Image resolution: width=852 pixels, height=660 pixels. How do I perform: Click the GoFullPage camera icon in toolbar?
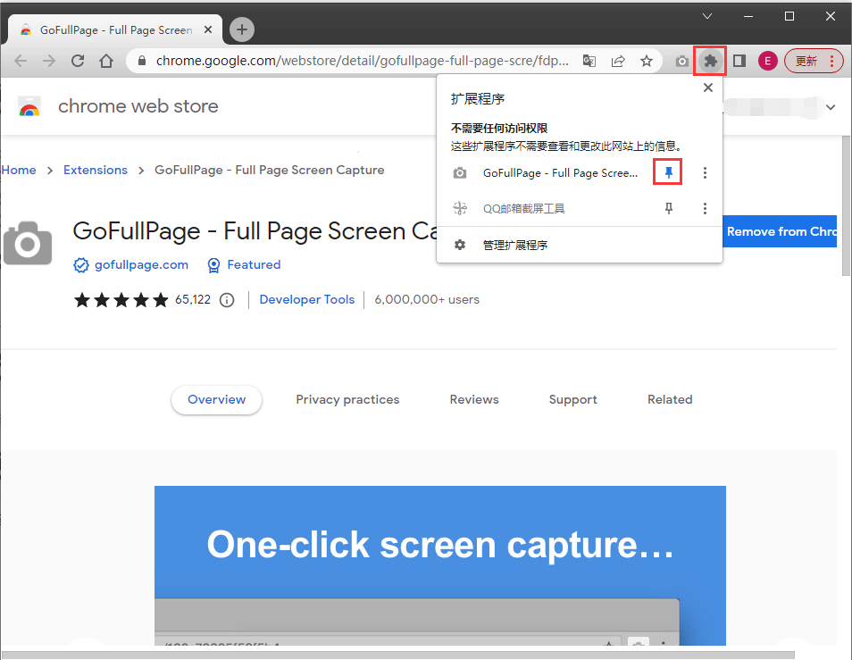[682, 62]
